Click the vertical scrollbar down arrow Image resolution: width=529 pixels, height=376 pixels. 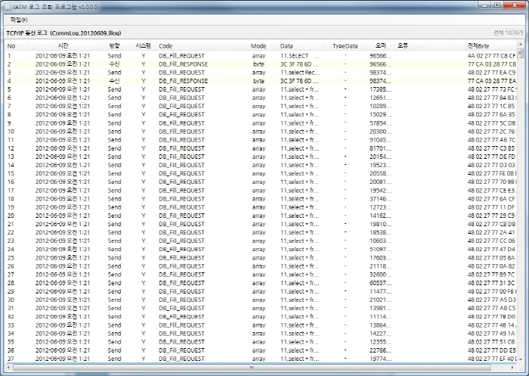click(520, 359)
